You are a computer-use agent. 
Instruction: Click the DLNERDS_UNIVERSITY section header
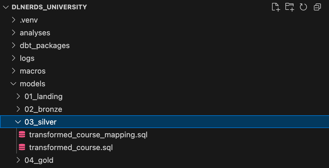49,7
